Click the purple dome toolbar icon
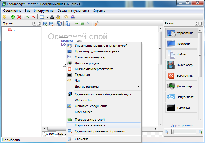205x143 pixels. [72, 17]
